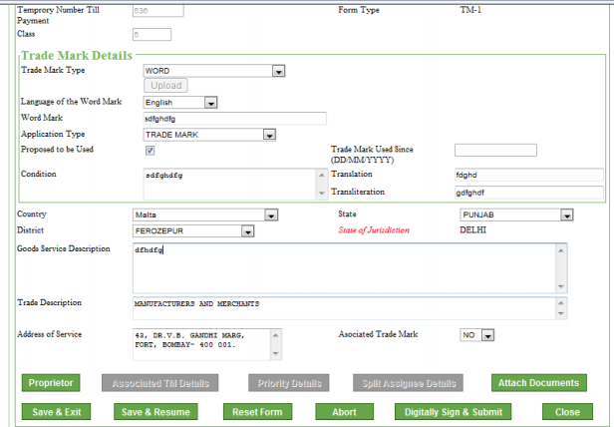This screenshot has width=614, height=427.
Task: Click the green Close button
Action: (x=567, y=412)
